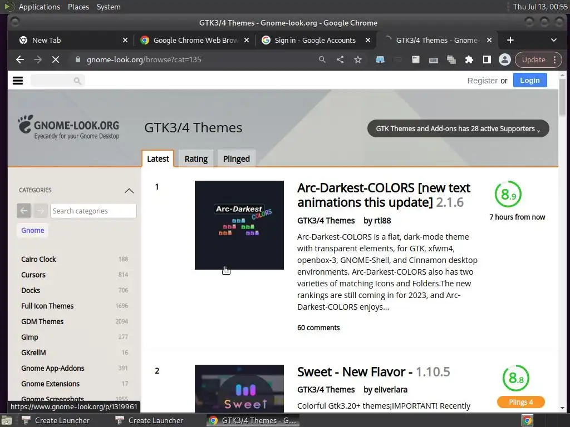Open the GKrellM category

click(x=33, y=352)
